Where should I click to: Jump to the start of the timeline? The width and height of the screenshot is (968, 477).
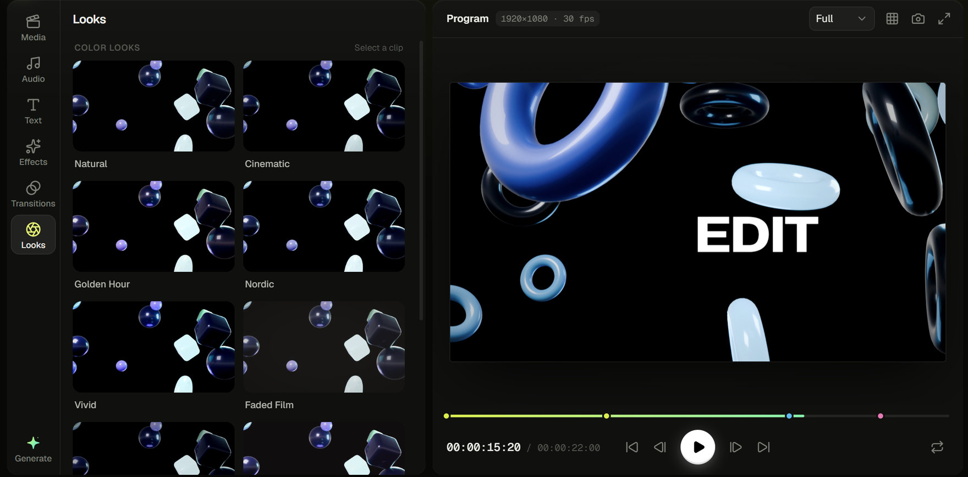632,447
